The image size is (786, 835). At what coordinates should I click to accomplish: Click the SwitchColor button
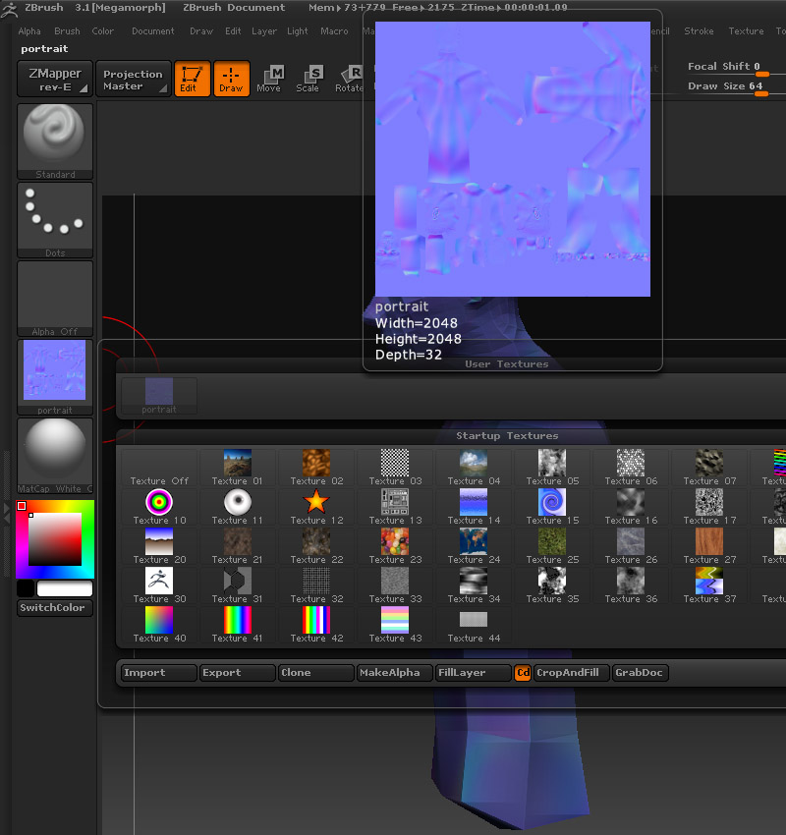(x=55, y=608)
